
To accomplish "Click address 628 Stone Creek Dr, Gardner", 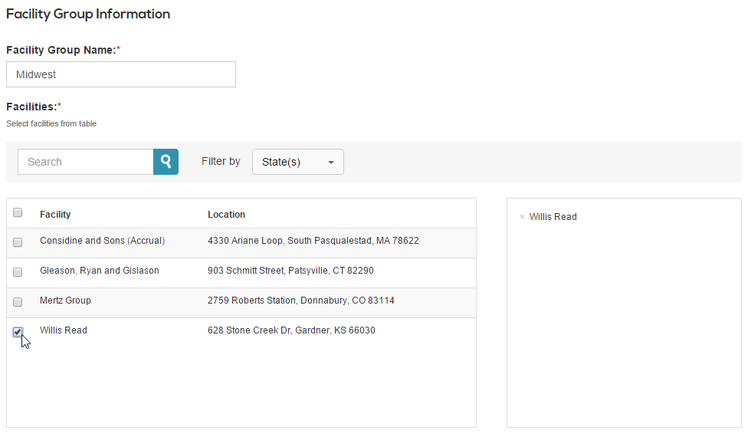I will [x=291, y=330].
